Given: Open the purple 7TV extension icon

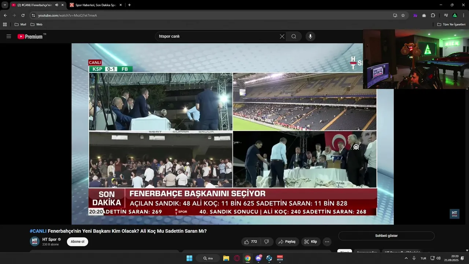Looking at the screenshot, I should coord(415,15).
